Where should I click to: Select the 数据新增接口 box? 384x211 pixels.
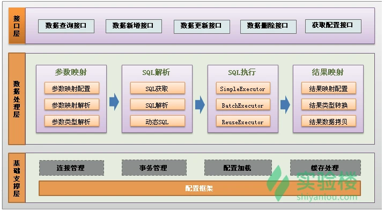coord(134,26)
